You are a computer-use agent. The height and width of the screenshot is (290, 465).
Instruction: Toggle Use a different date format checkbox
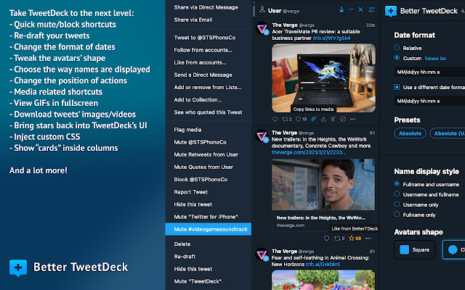(x=397, y=87)
